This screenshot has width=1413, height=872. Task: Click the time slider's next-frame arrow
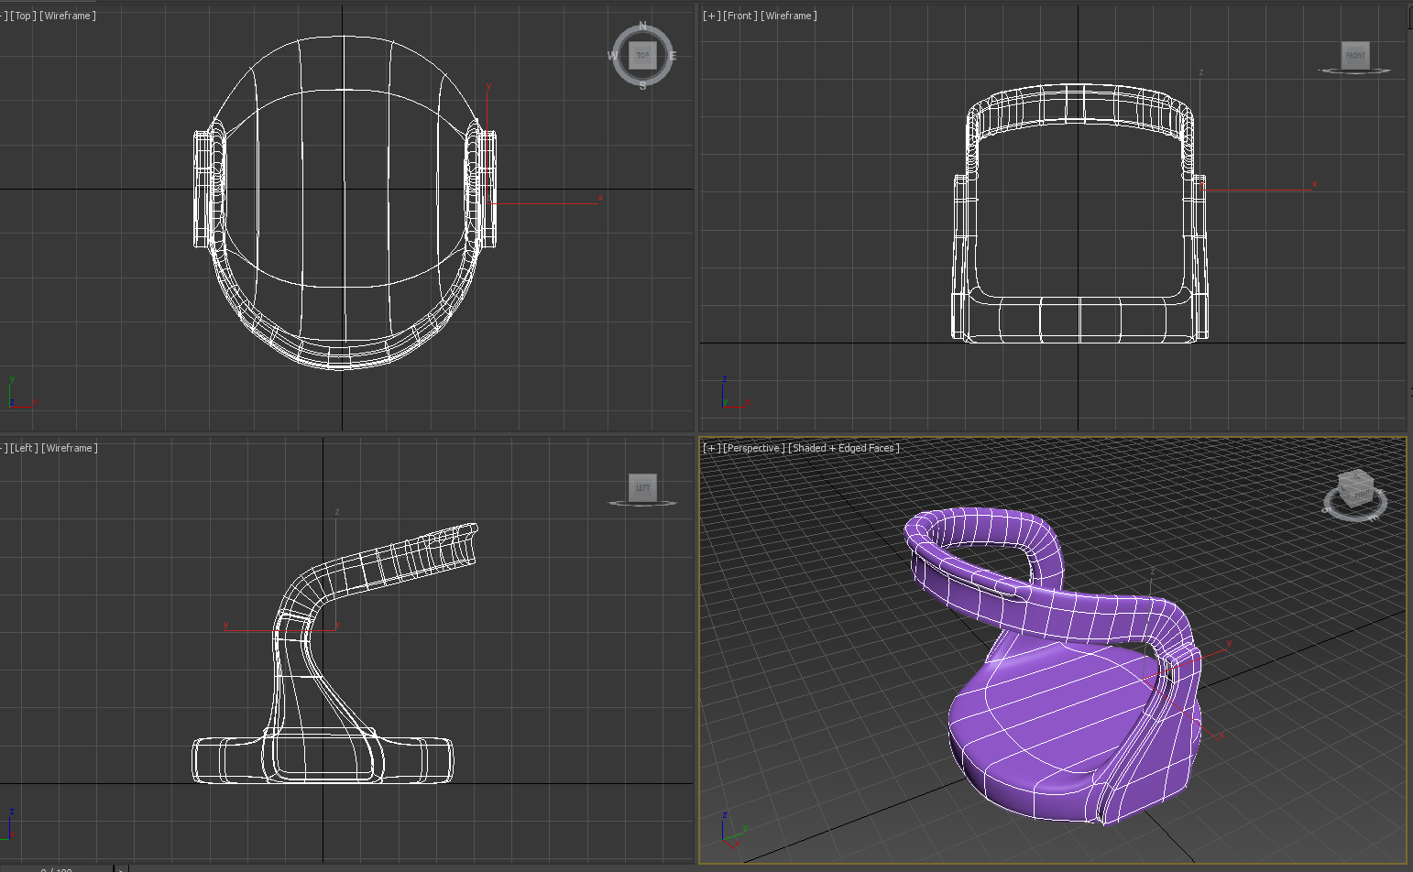tap(120, 868)
